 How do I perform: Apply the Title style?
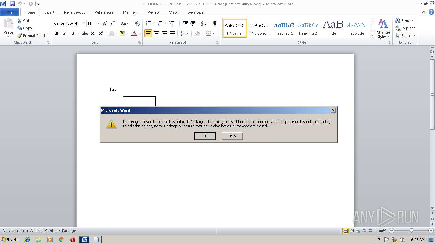point(332,28)
